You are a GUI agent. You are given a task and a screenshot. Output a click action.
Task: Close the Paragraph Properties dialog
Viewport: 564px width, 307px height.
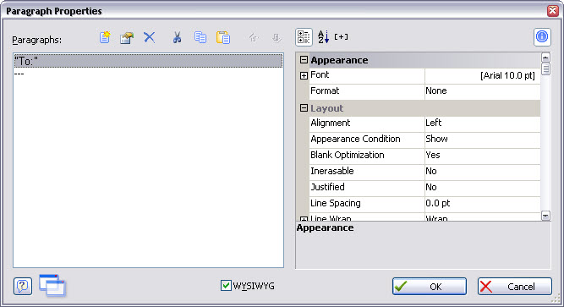point(553,11)
